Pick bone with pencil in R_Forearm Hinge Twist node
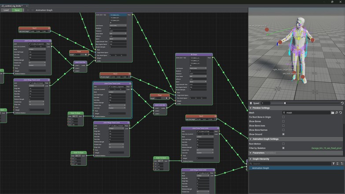The width and height of the screenshot is (345, 194). pyautogui.click(x=30, y=83)
